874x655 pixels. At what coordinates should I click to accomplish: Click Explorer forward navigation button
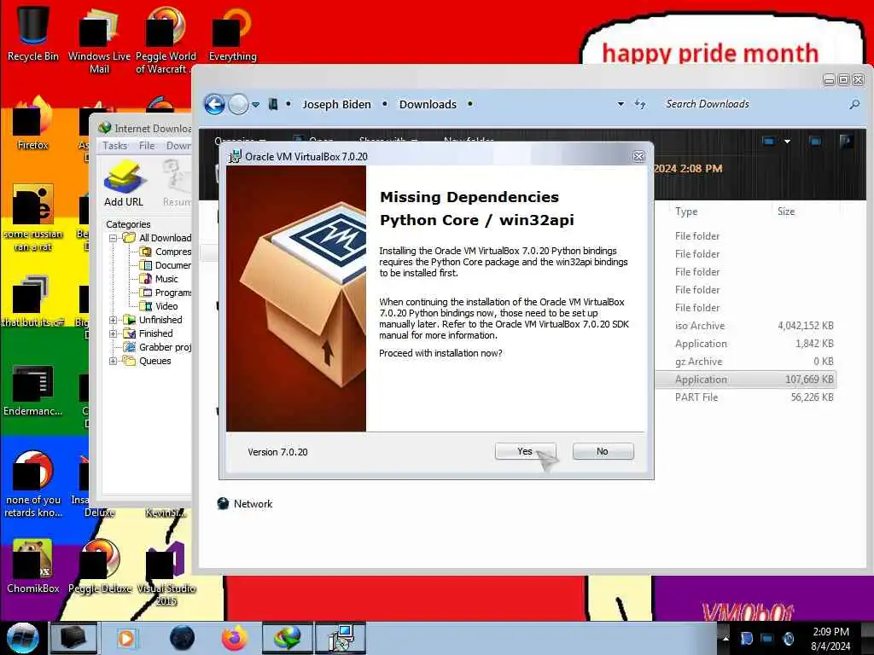(x=239, y=104)
